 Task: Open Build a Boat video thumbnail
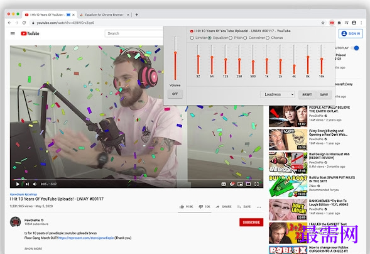click(x=288, y=186)
